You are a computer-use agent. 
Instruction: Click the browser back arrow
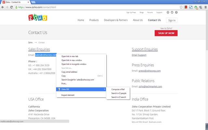[x=3, y=7]
